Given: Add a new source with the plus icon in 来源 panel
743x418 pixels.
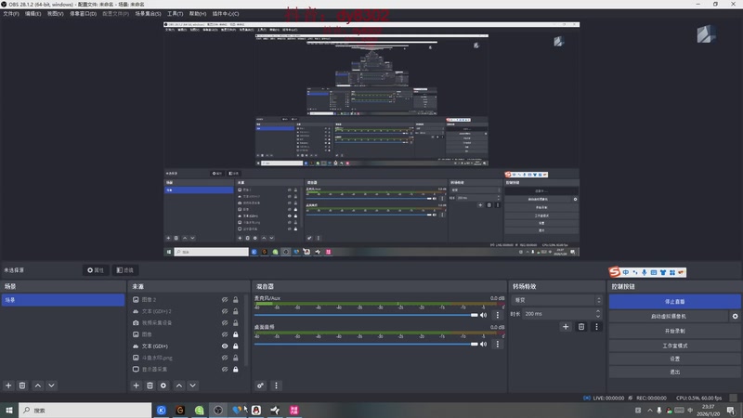Looking at the screenshot, I should point(136,385).
